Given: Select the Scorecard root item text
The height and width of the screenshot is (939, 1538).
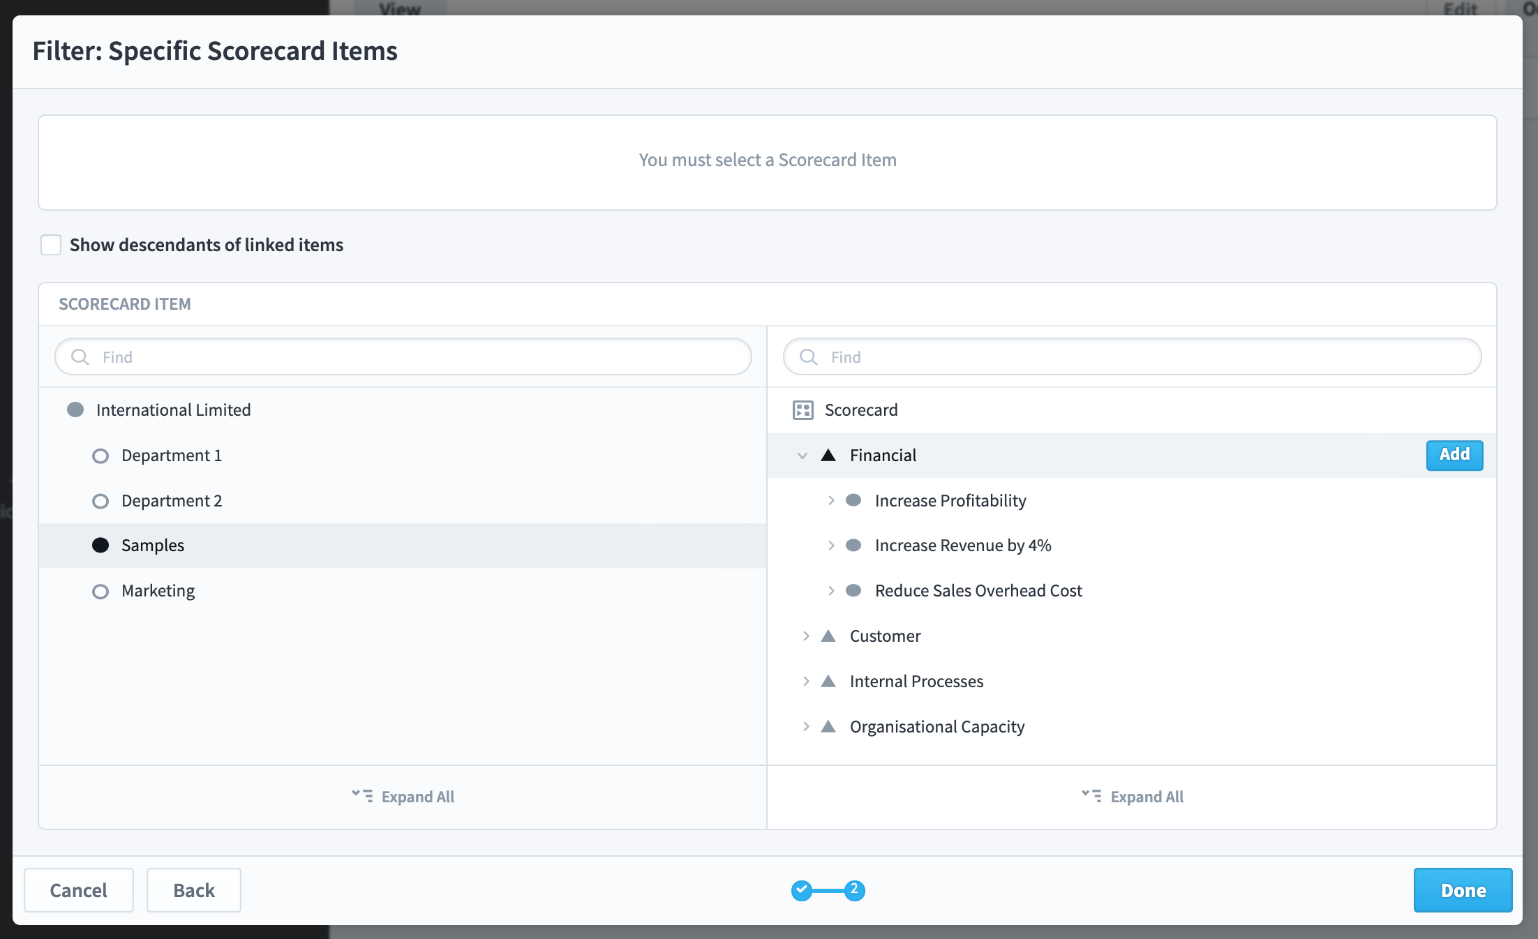Looking at the screenshot, I should [861, 410].
